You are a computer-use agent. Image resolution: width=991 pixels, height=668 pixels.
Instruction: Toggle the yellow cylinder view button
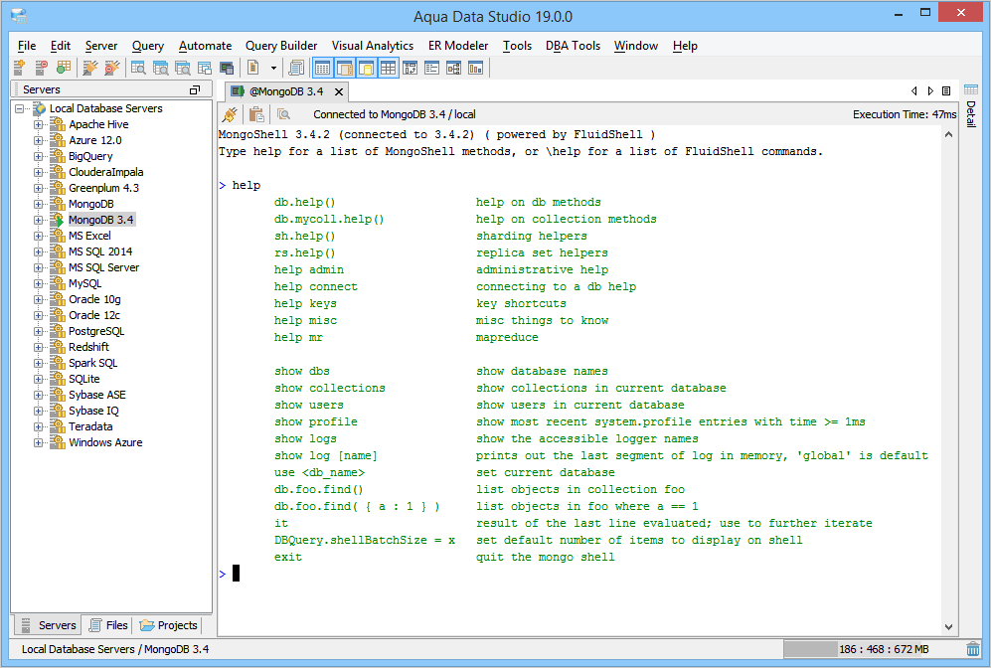click(367, 68)
